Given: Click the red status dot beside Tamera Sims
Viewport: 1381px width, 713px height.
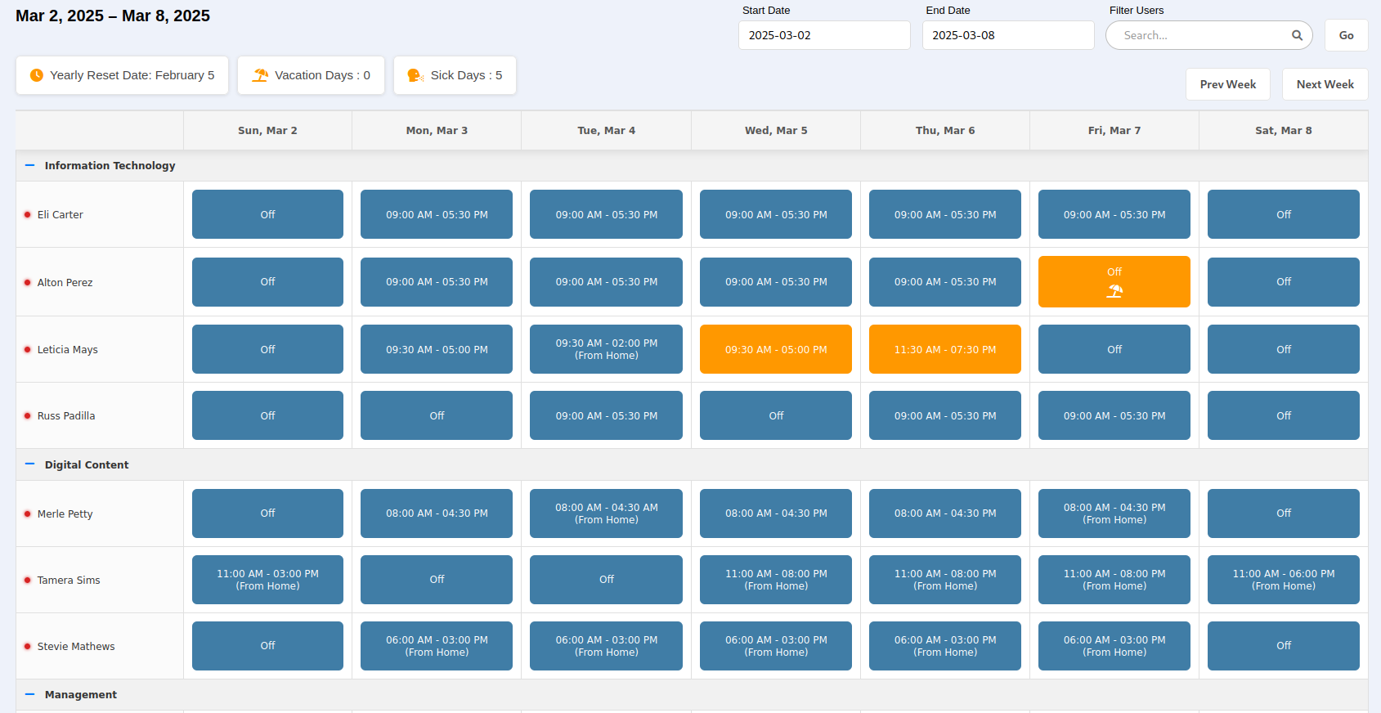Looking at the screenshot, I should (x=28, y=581).
